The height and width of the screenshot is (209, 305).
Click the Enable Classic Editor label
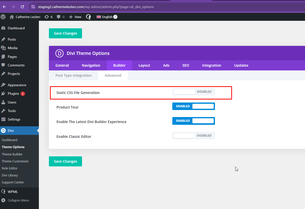(x=74, y=137)
